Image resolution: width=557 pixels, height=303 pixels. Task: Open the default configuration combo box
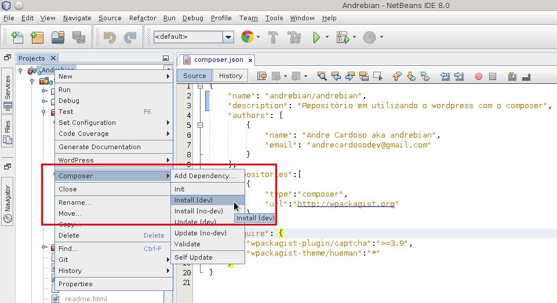pyautogui.click(x=194, y=37)
